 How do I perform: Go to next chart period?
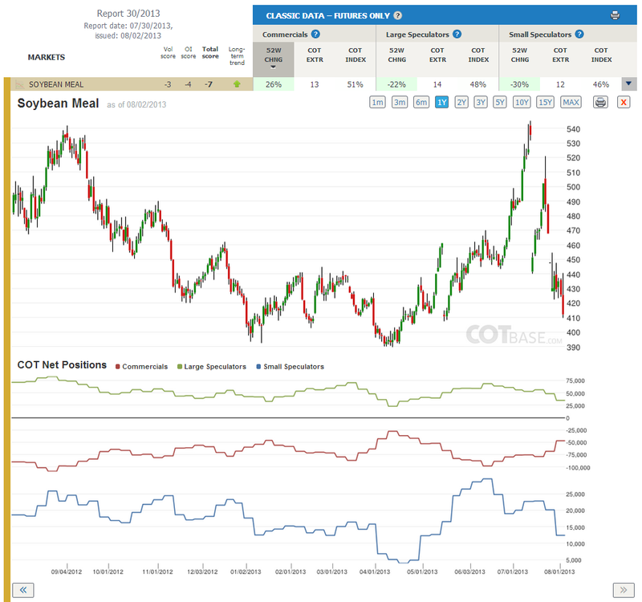pyautogui.click(x=624, y=590)
